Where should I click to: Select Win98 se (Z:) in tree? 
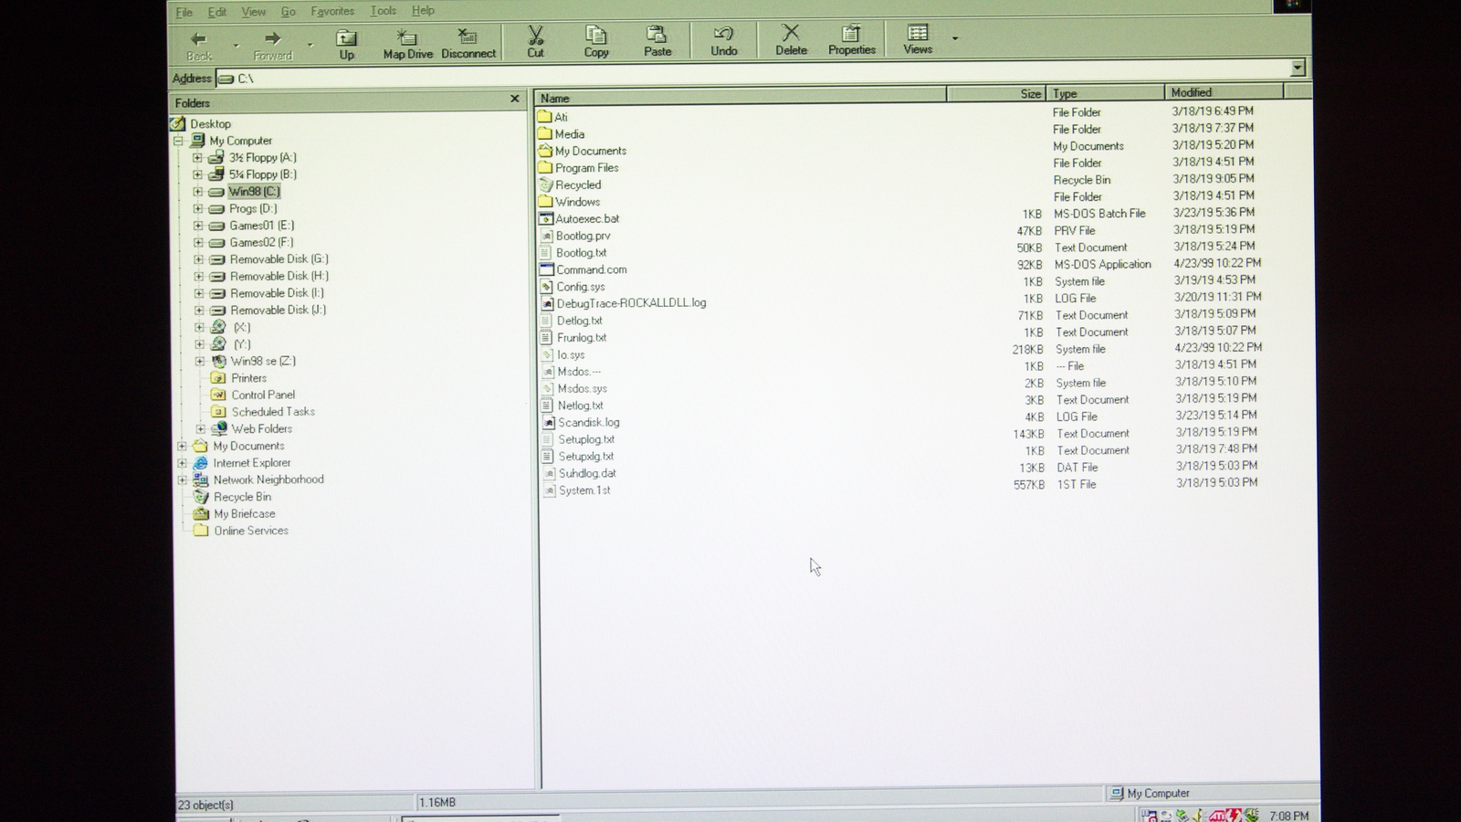pos(263,361)
